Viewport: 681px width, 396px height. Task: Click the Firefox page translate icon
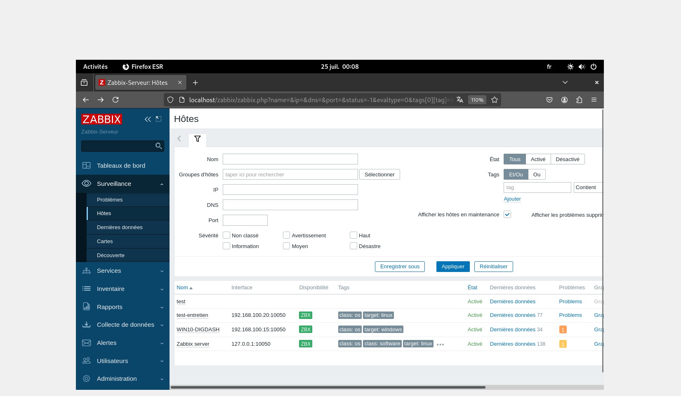tap(460, 100)
